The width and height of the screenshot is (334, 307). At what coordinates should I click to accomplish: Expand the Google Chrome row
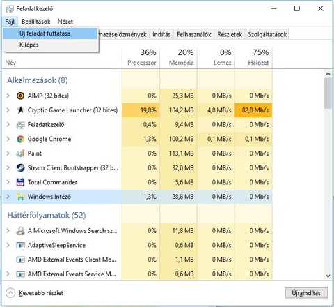click(8, 139)
